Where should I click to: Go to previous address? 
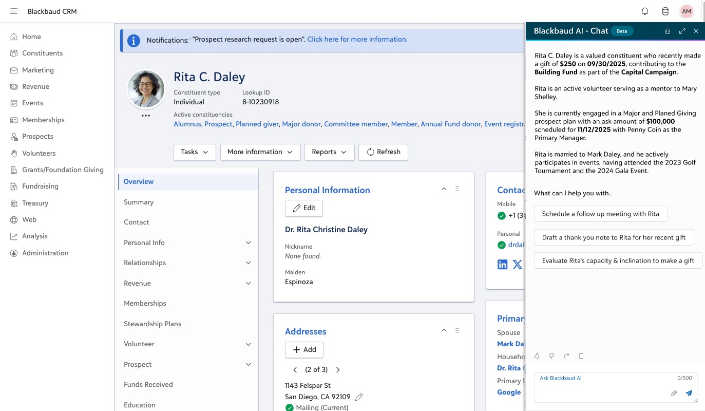point(295,370)
